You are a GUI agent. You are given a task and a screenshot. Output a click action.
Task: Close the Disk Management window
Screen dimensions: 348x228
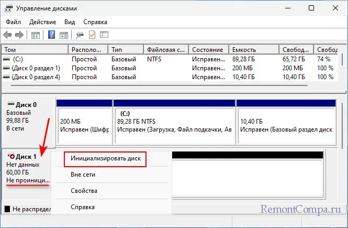(335, 8)
